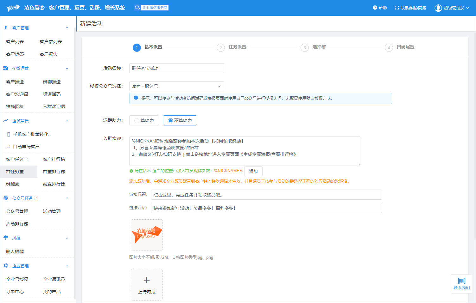This screenshot has height=303, width=476.
Task: Select the 不算助力 radio option
Action: pos(170,121)
